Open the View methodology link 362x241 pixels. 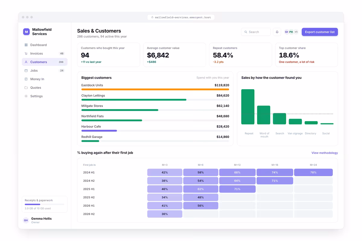tap(325, 153)
